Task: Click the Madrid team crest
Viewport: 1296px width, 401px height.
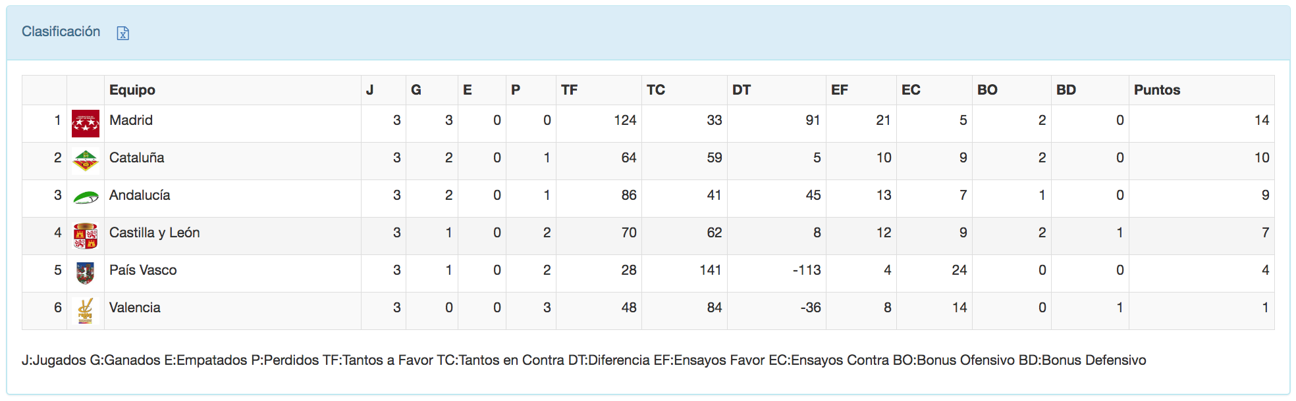Action: [x=86, y=124]
